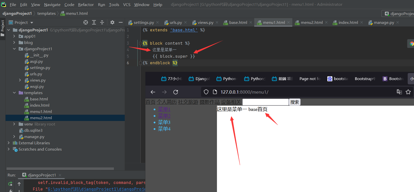The width and height of the screenshot is (414, 192).
Task: Select base.html in the project tree
Action: click(x=39, y=99)
